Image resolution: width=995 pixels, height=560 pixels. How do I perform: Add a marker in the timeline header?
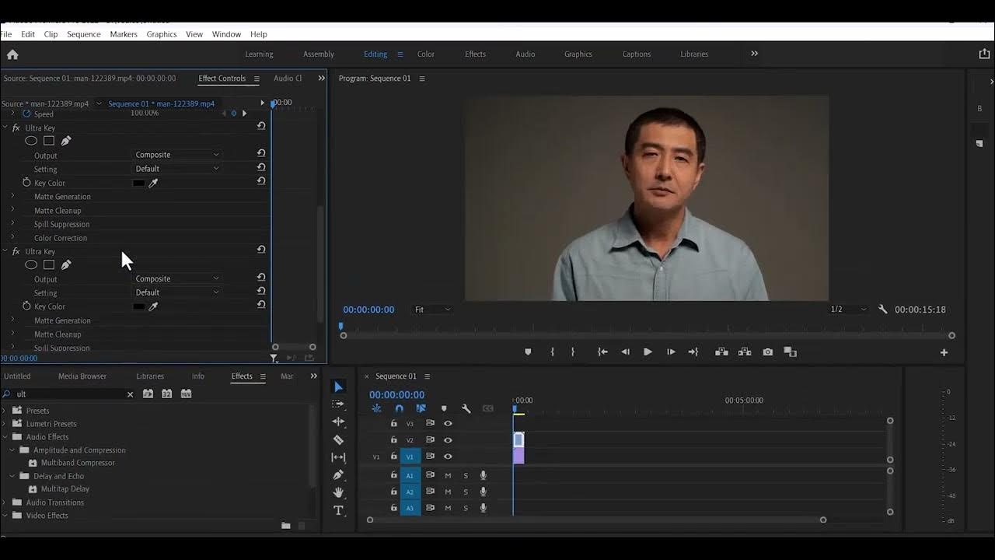pyautogui.click(x=444, y=408)
